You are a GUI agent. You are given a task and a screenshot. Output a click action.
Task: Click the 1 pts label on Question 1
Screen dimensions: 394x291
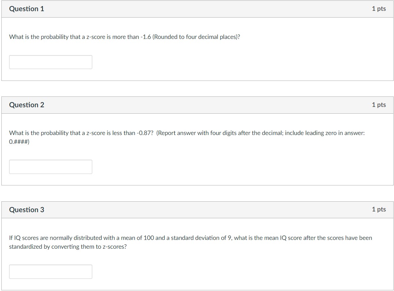[x=379, y=9]
